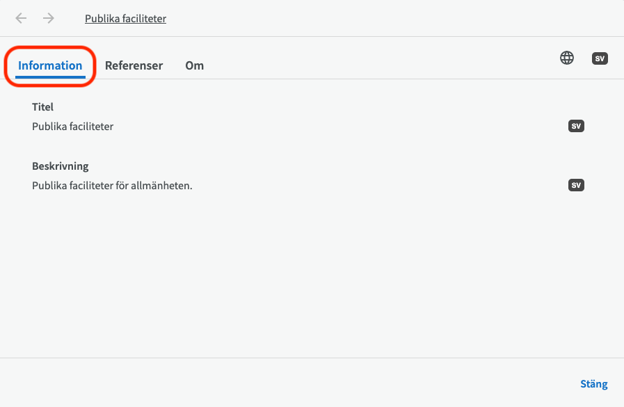Click the Beskrivning field label

tap(60, 166)
